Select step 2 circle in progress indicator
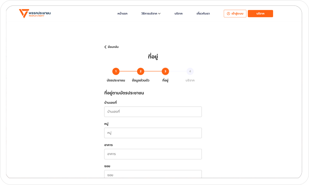This screenshot has height=185, width=309. (140, 72)
